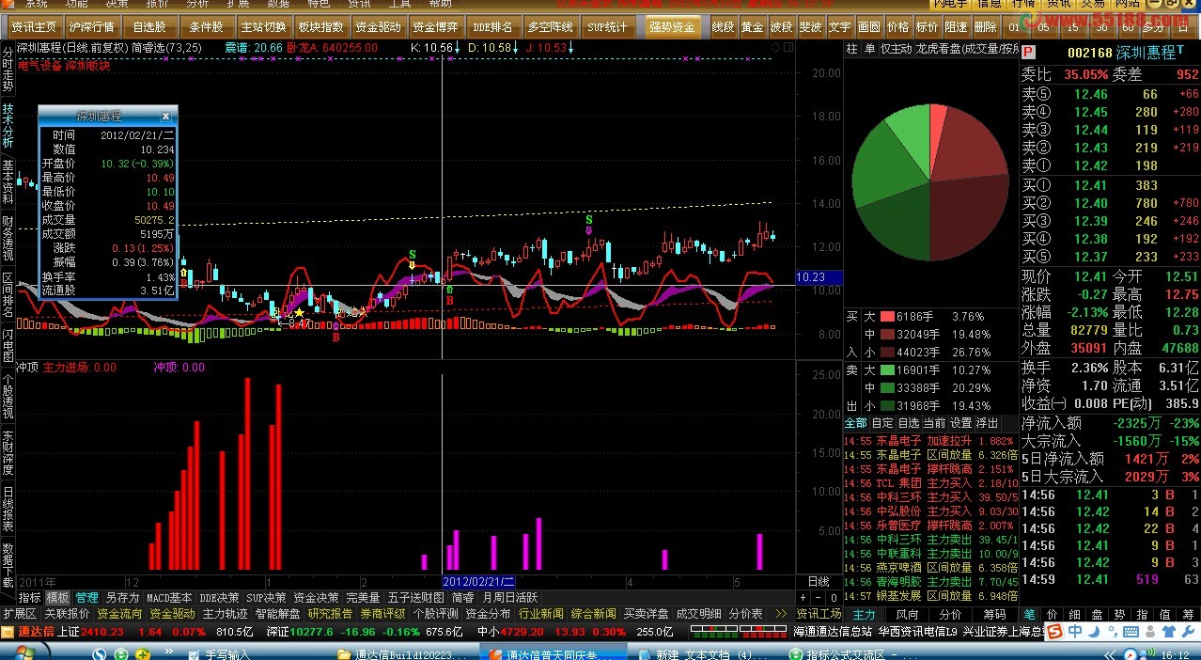
Task: Click the Sogou input method S icon
Action: pyautogui.click(x=1056, y=631)
